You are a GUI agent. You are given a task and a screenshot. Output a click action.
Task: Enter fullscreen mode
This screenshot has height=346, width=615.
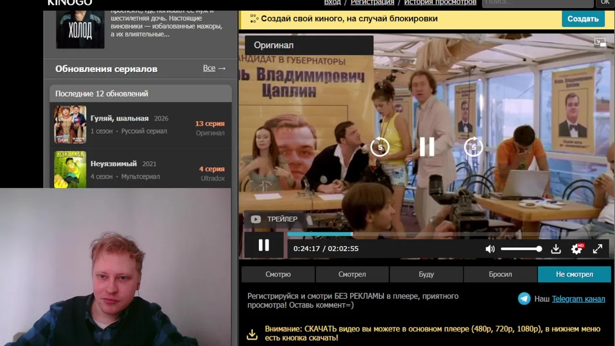[597, 249]
